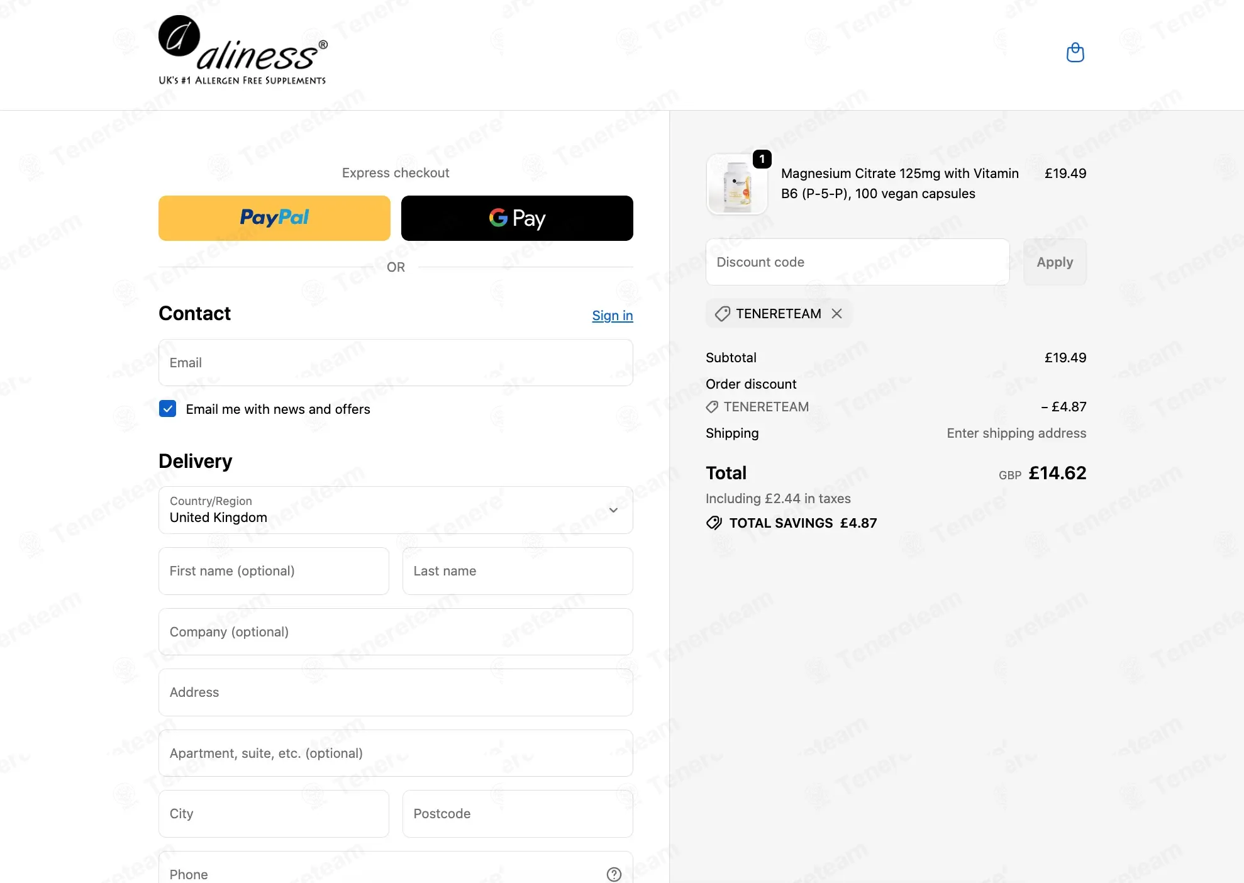
Task: Focus the Discount code field
Action: tap(857, 262)
